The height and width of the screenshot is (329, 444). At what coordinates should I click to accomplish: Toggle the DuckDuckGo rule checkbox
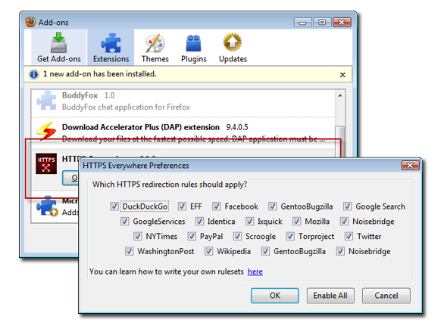coord(114,206)
